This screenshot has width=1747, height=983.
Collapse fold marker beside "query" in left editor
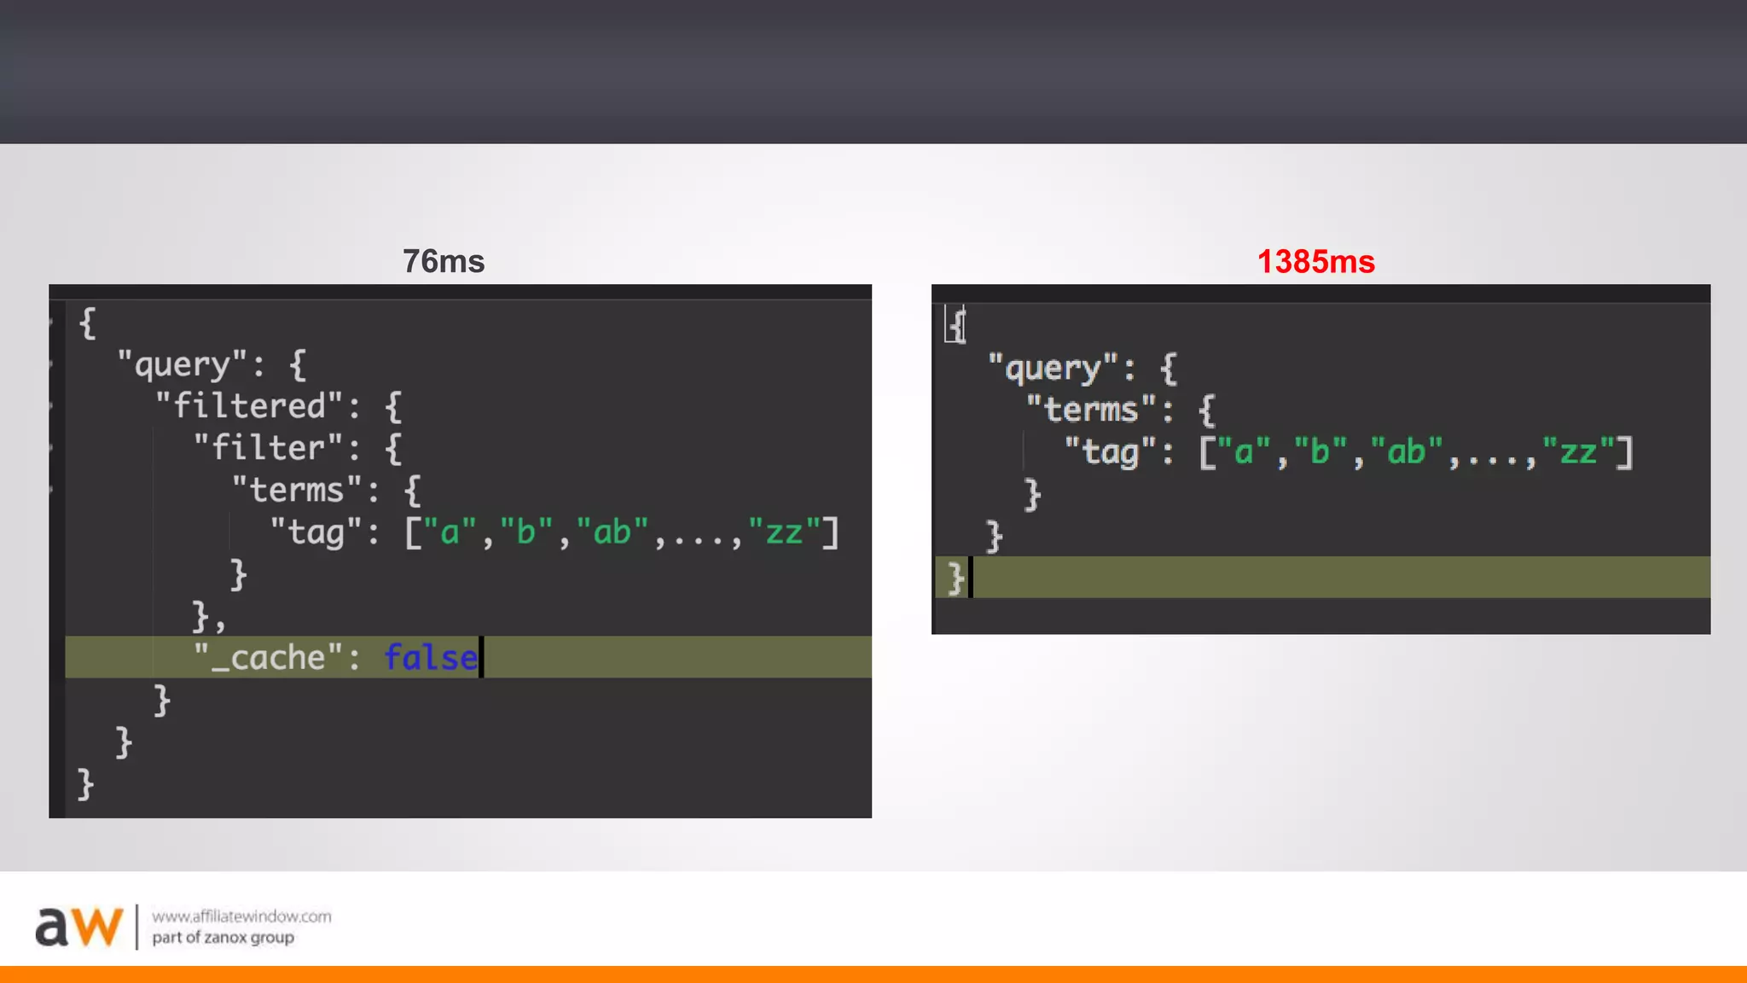coord(52,364)
